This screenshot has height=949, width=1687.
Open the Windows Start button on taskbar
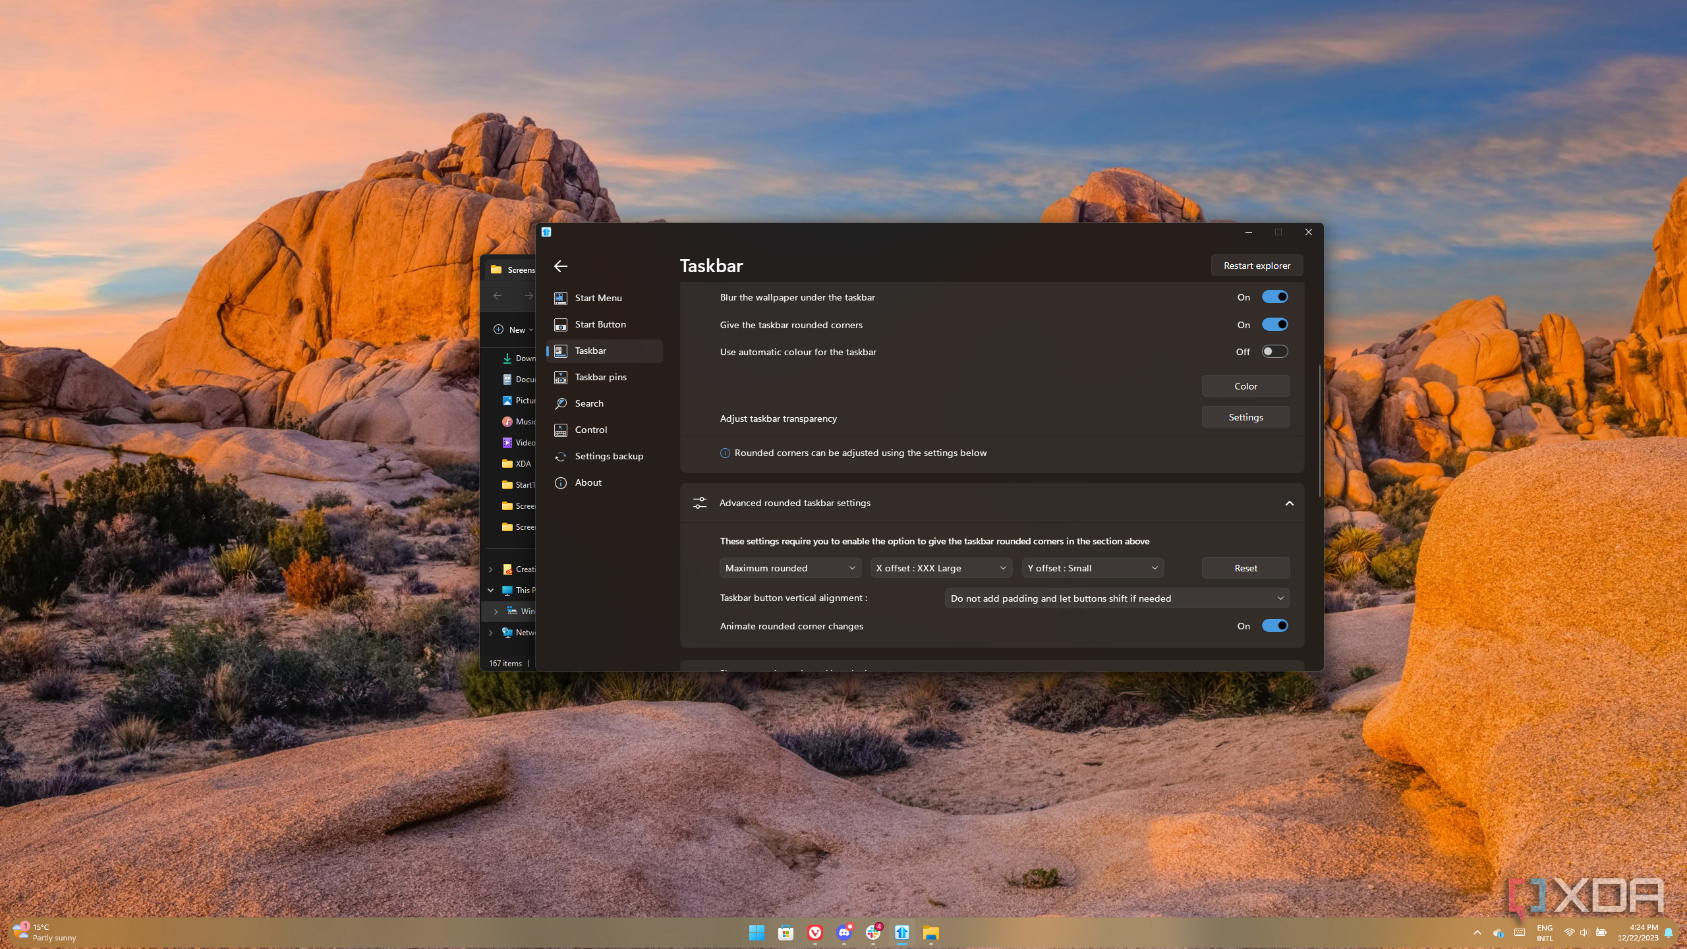click(757, 933)
